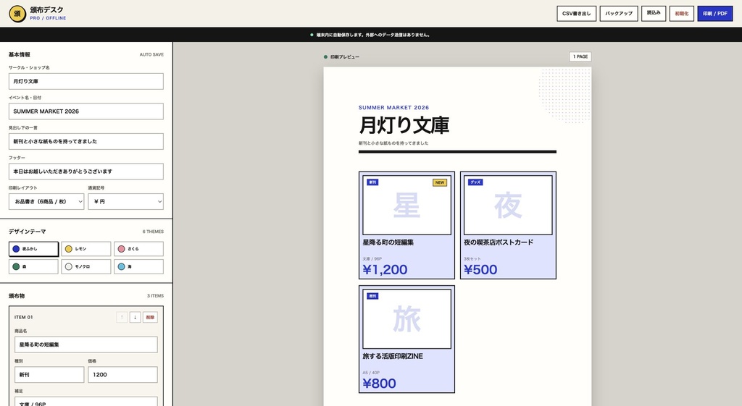The width and height of the screenshot is (742, 406).
Task: Edit the event name field SUMMER MARKET 2026
Action: [x=86, y=111]
